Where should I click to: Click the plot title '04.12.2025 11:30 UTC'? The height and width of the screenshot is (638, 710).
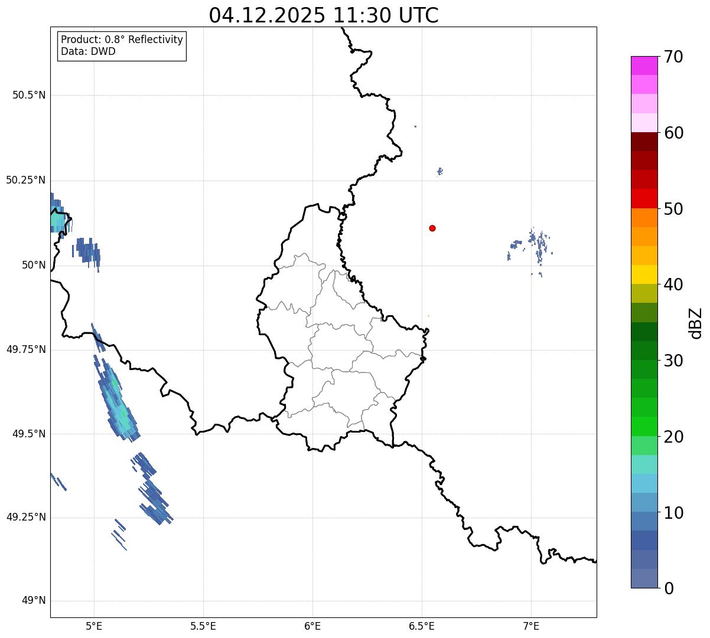tap(324, 15)
